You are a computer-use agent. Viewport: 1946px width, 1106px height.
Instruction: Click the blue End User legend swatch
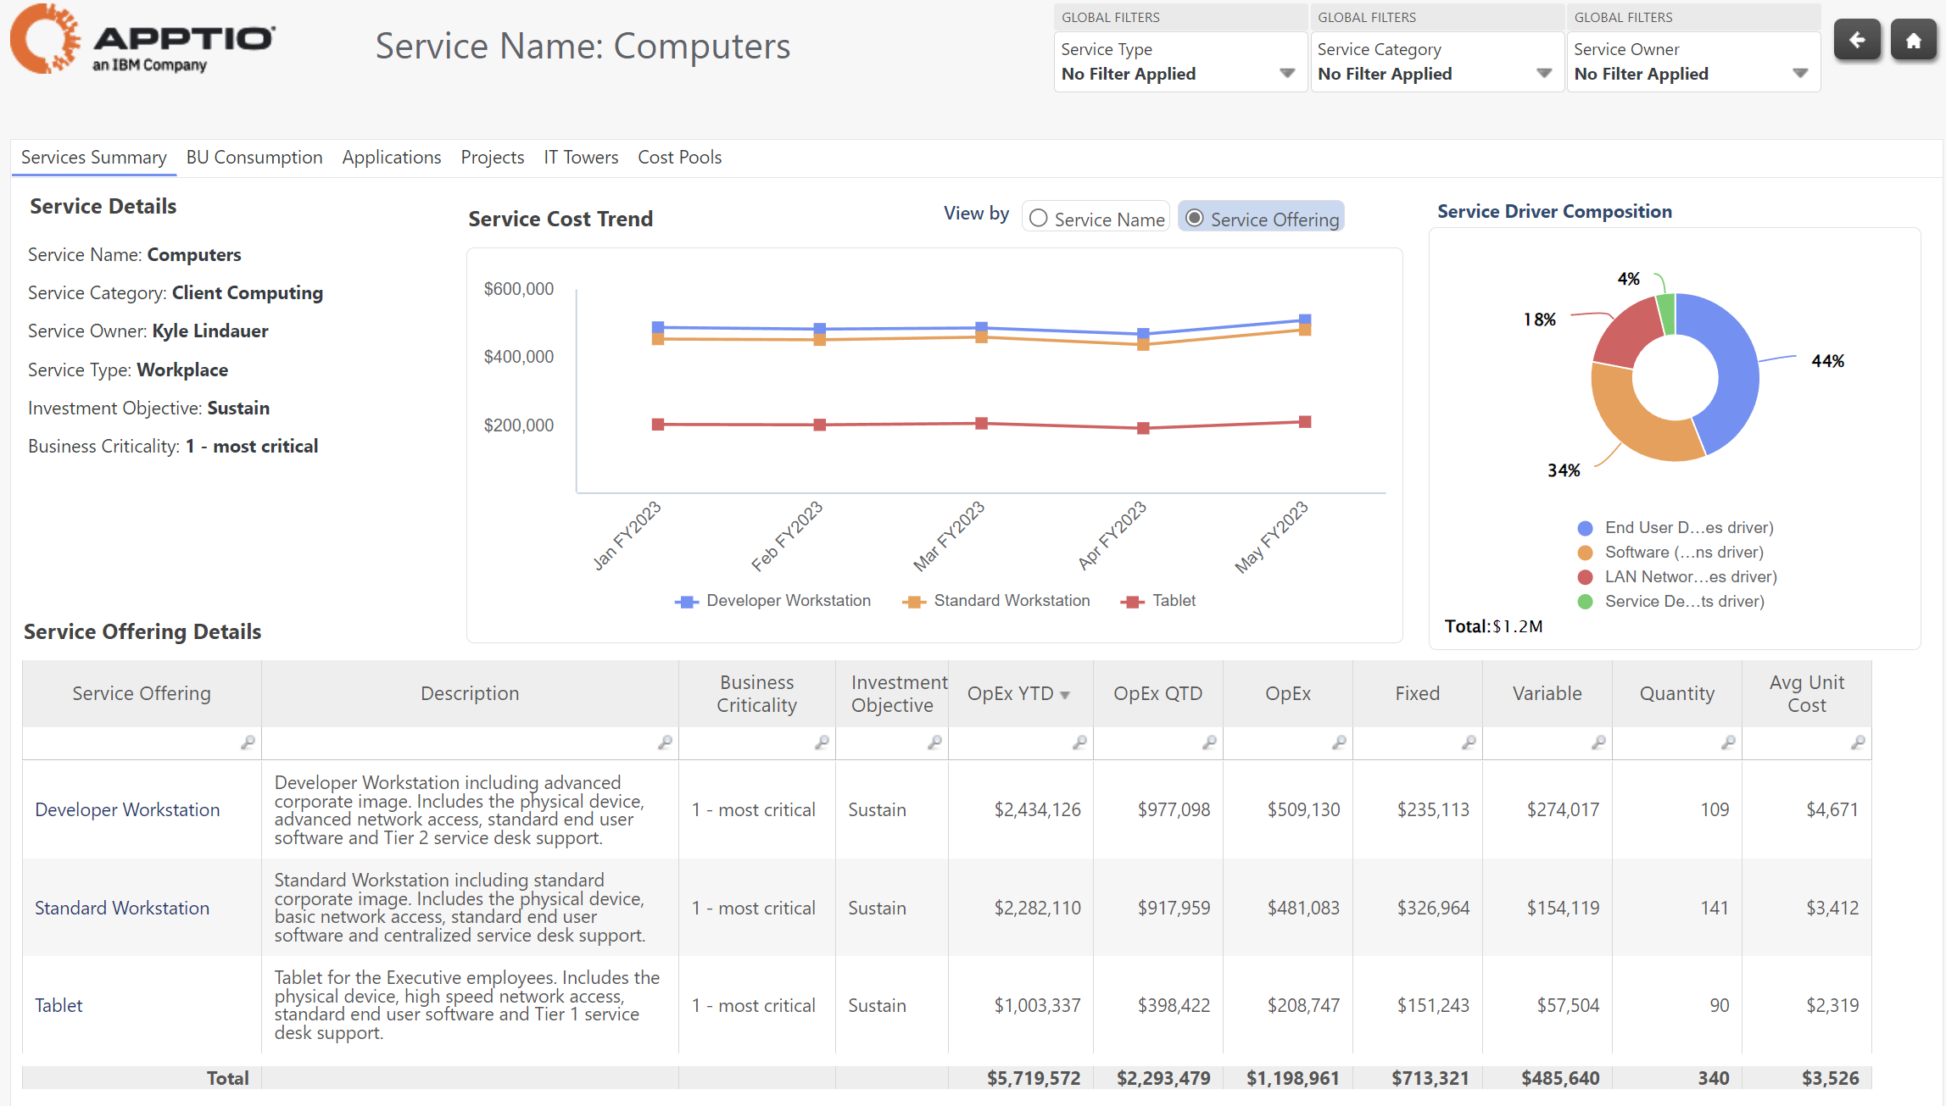tap(1585, 528)
